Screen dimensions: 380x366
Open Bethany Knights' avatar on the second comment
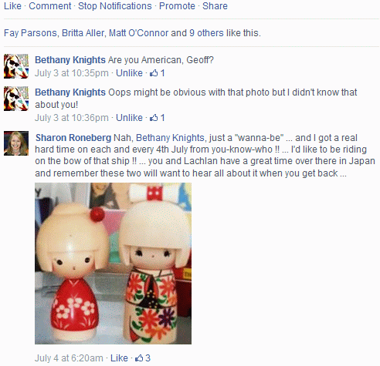click(x=16, y=99)
